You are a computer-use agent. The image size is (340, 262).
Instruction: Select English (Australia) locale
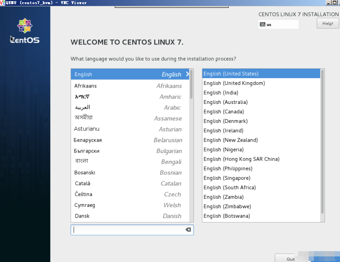tap(226, 102)
